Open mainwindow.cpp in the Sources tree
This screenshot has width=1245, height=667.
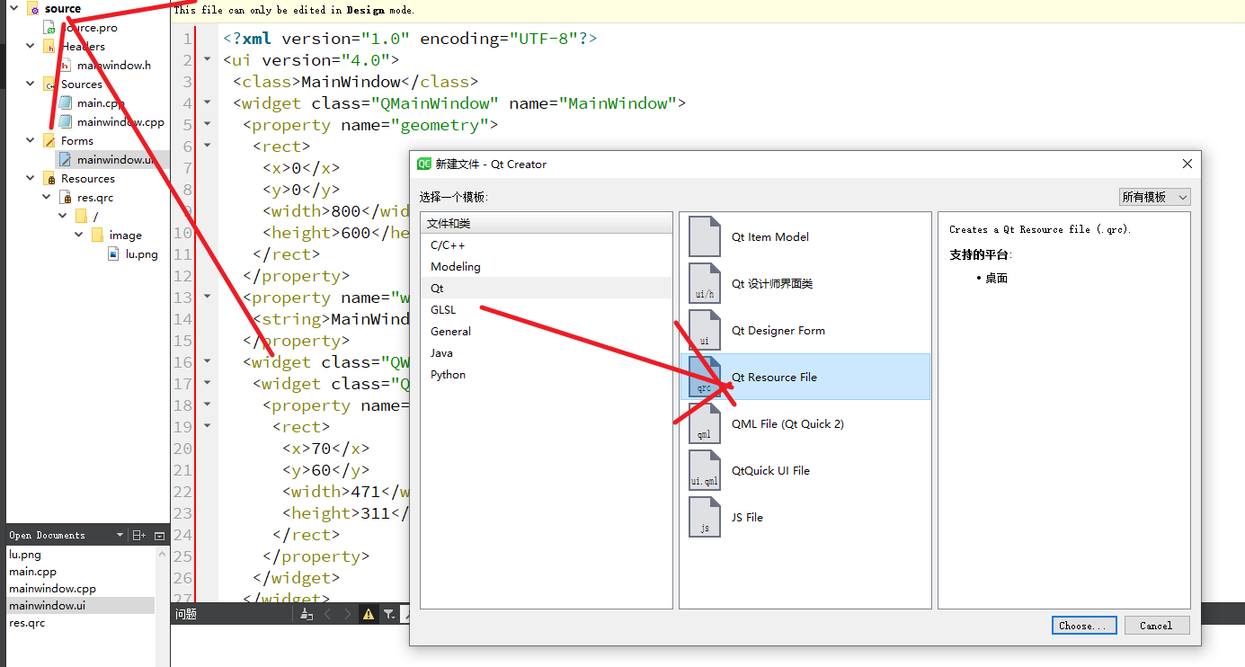(x=120, y=122)
